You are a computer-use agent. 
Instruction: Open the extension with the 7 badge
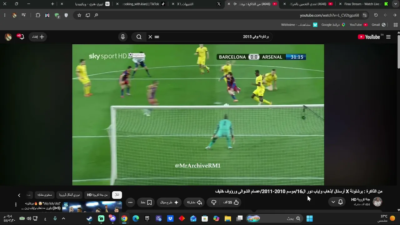point(57,15)
